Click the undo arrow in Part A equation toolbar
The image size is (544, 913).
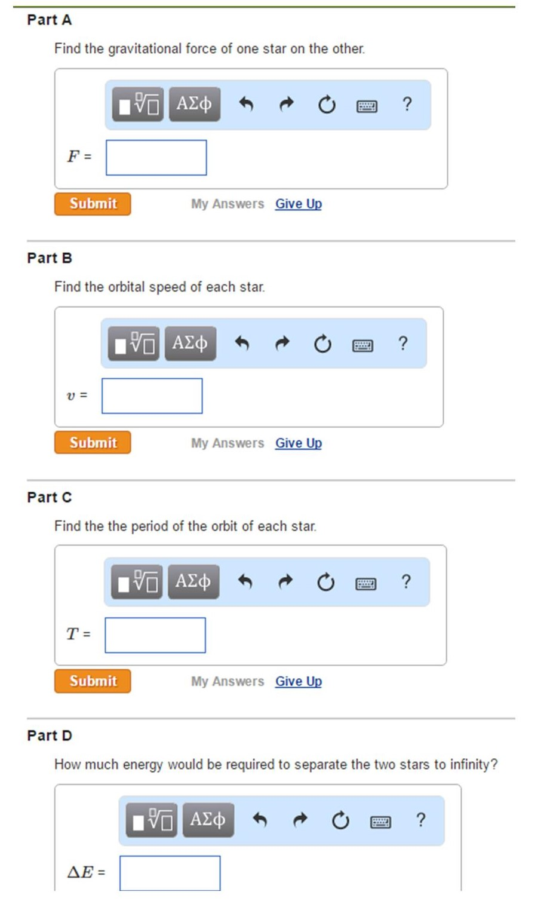247,105
